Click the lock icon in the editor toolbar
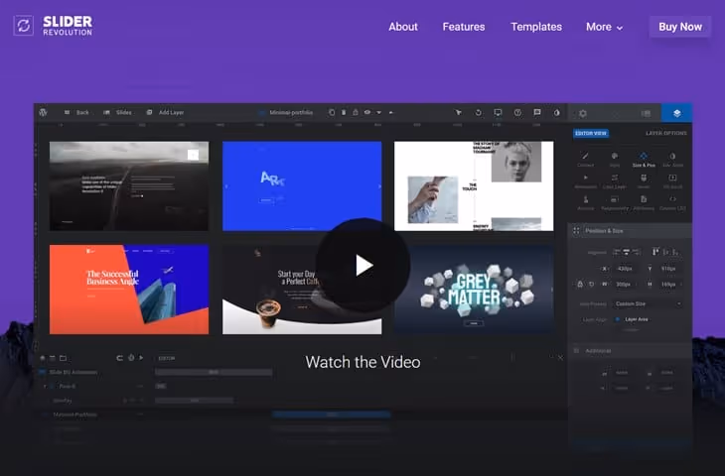This screenshot has height=476, width=725. (x=356, y=112)
